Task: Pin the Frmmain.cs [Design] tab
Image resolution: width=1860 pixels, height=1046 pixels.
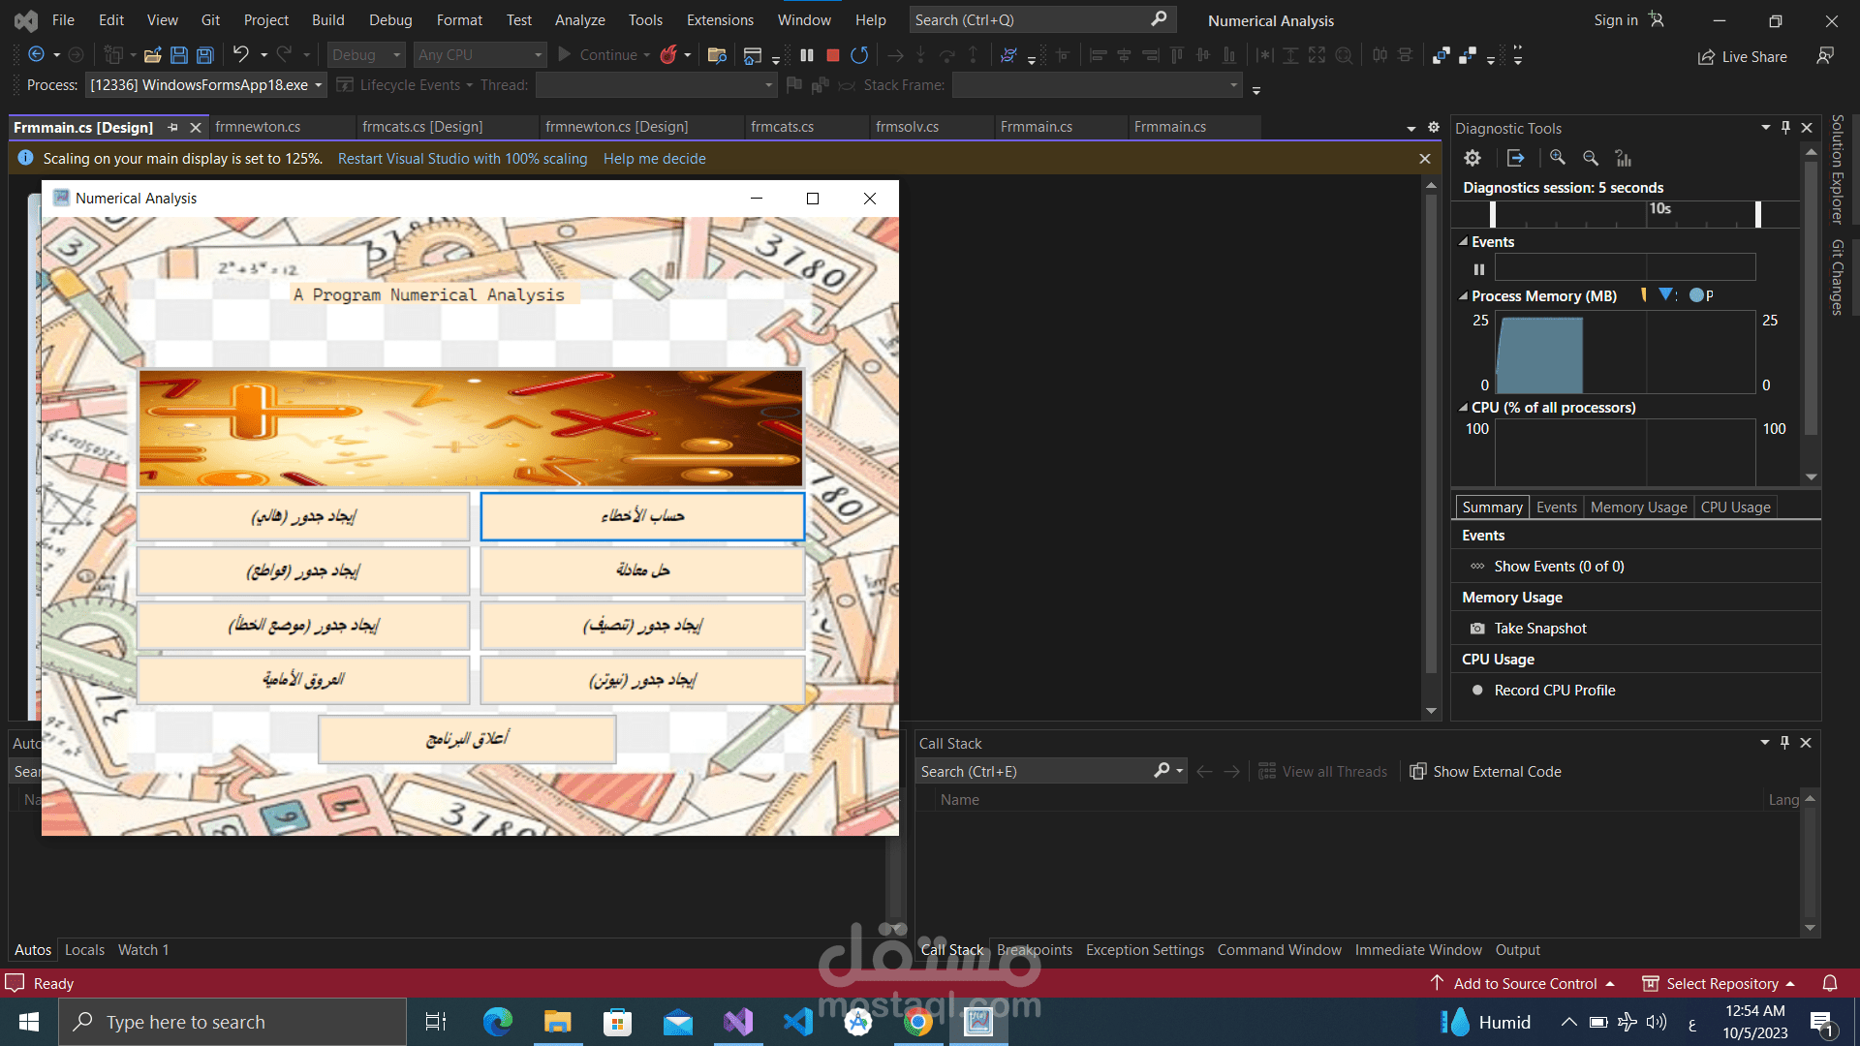Action: (x=173, y=127)
